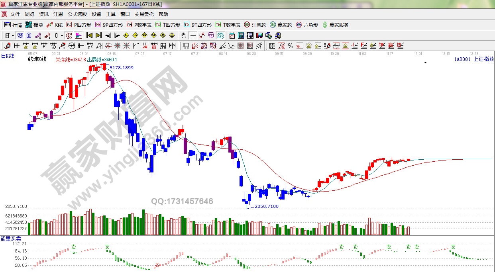Jump to first bar with skip-to-start icon
This screenshot has width=495, height=272.
pos(89,35)
